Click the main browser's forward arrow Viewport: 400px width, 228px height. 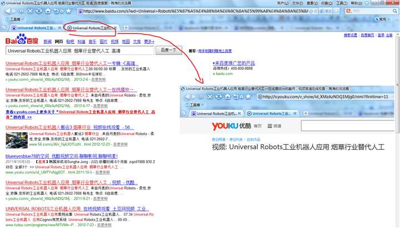(14, 11)
